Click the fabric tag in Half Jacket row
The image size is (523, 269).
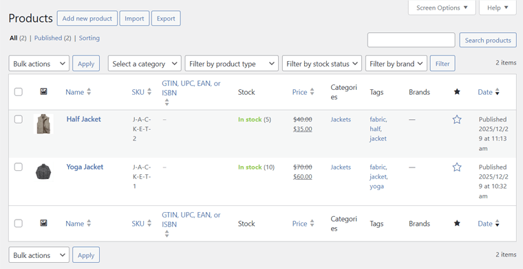tap(378, 119)
